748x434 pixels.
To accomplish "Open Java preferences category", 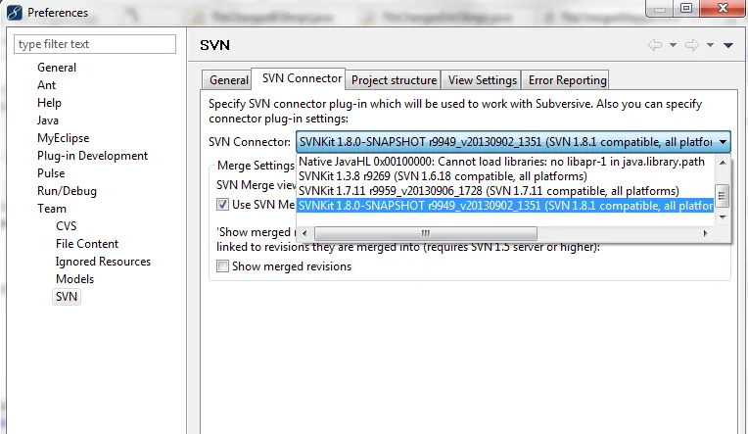I will (x=48, y=121).
